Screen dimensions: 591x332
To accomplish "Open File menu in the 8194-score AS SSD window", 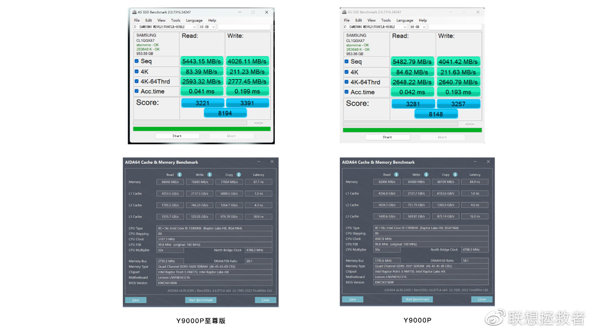I will pos(137,20).
